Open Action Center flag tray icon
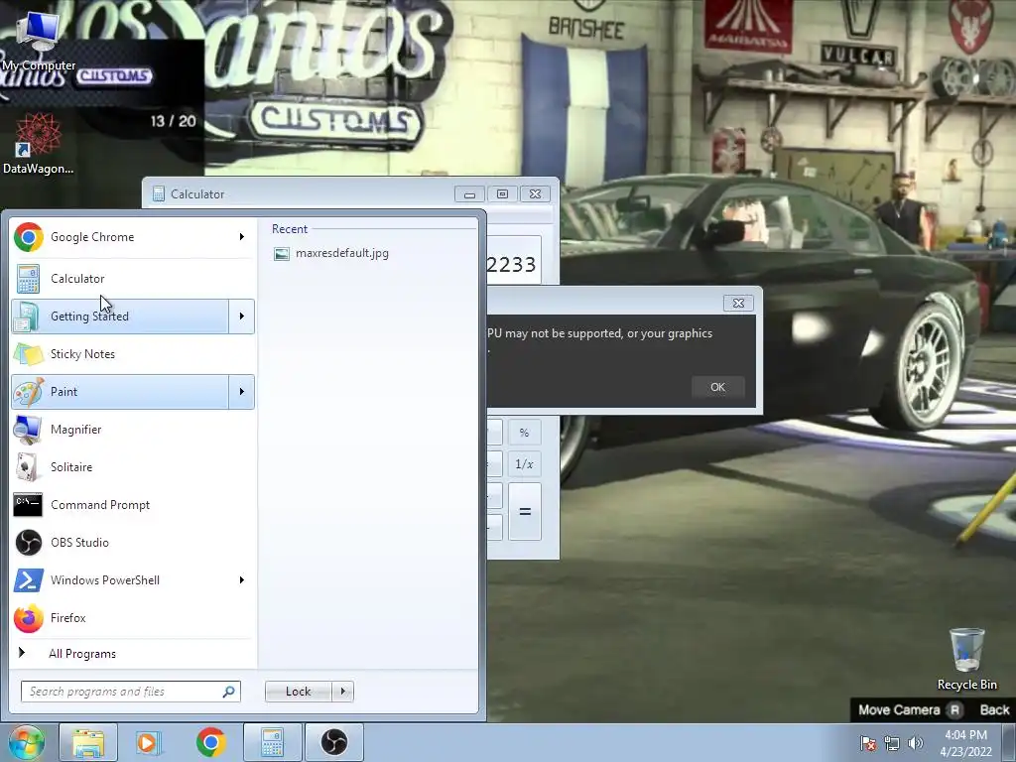This screenshot has height=762, width=1016. pos(868,743)
